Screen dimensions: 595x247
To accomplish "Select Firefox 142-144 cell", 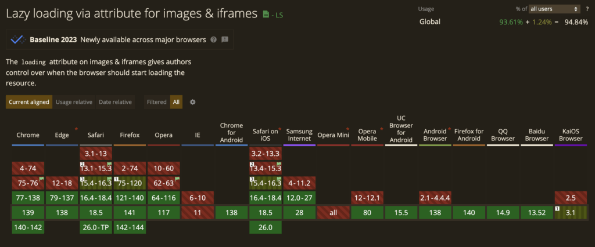I will coord(130,227).
